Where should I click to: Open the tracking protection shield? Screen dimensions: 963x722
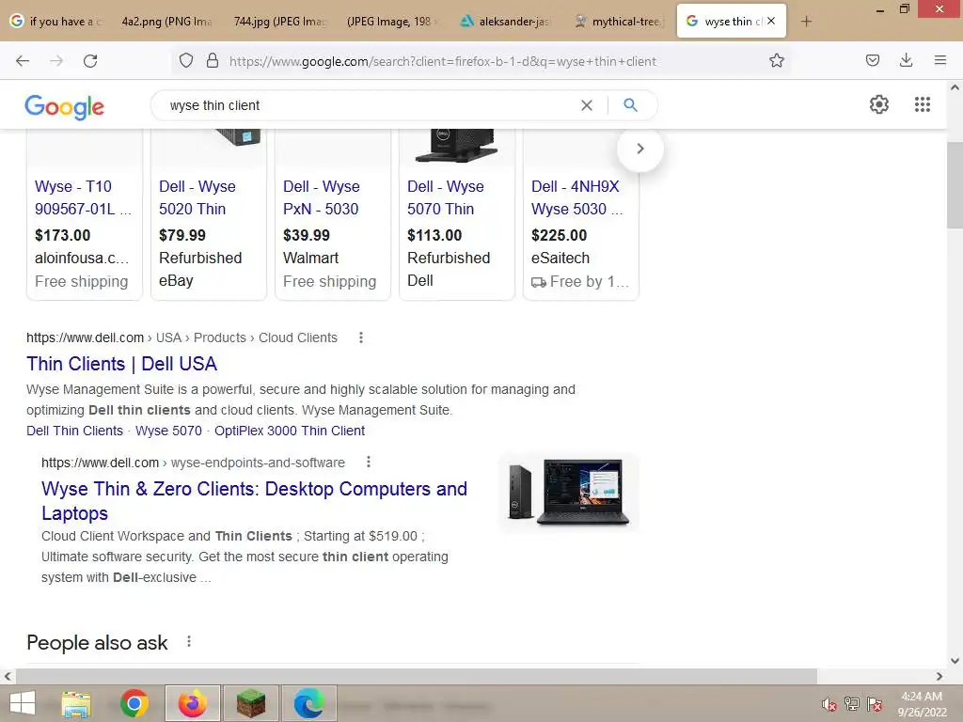point(186,61)
